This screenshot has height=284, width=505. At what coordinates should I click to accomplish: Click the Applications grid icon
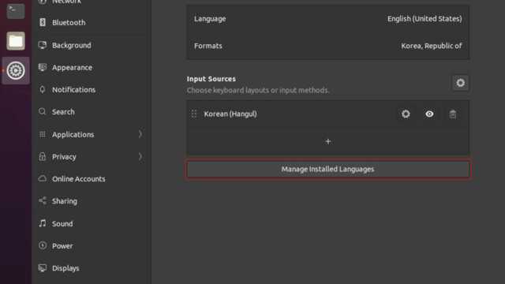click(43, 134)
